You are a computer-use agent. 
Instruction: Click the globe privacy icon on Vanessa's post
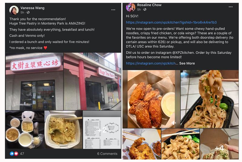(x=28, y=12)
